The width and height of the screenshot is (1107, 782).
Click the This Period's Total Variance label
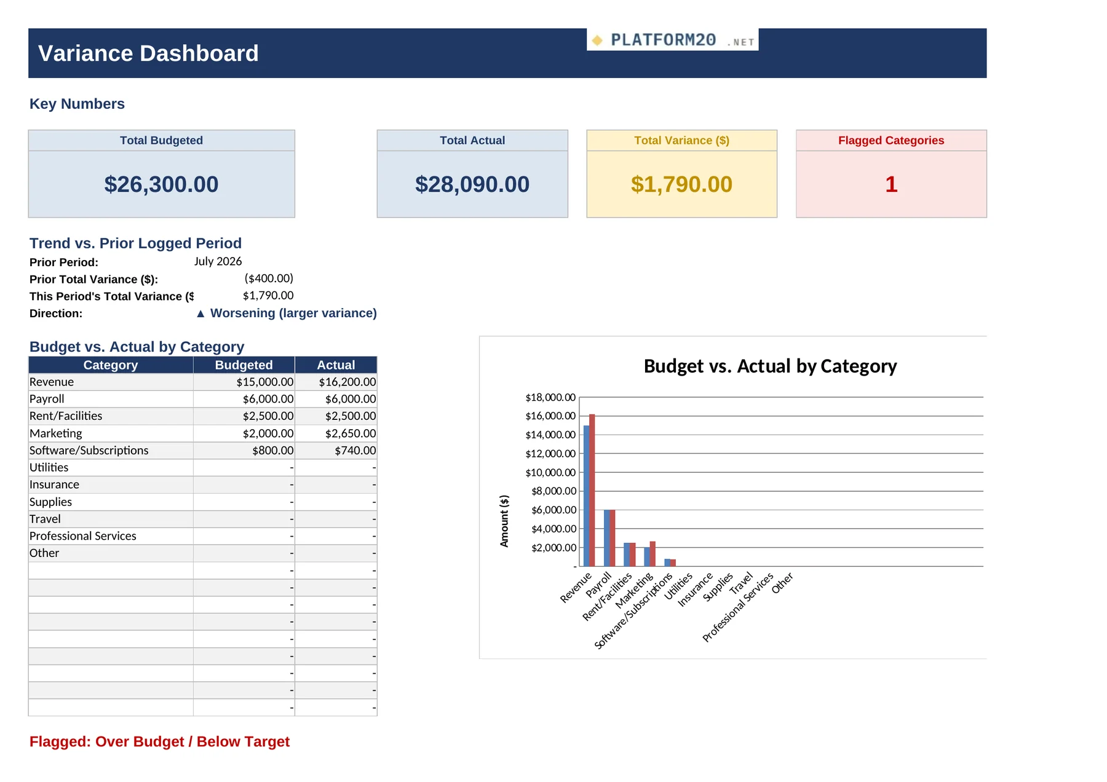pyautogui.click(x=111, y=296)
